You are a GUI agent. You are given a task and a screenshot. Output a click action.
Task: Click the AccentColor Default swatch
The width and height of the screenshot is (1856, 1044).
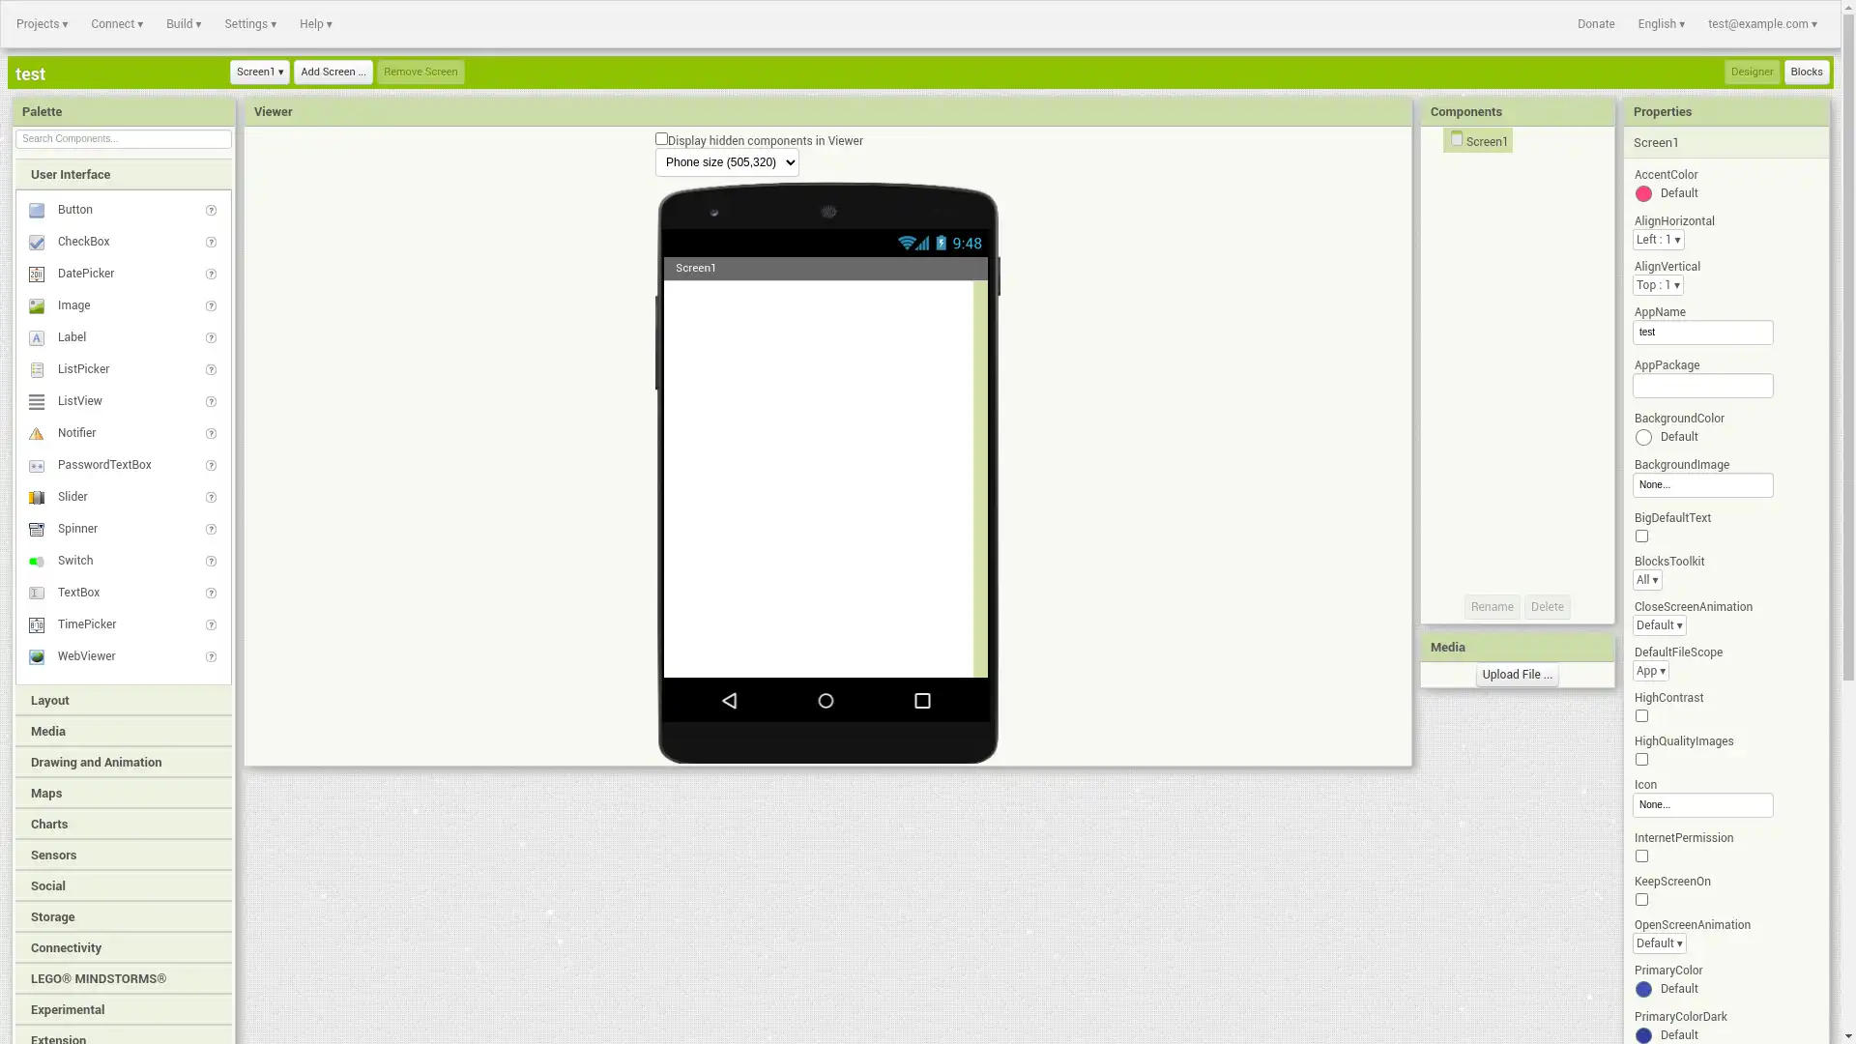click(x=1644, y=193)
